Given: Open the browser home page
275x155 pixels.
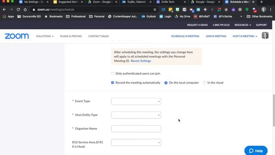Looking at the screenshot, I should point(25,9).
